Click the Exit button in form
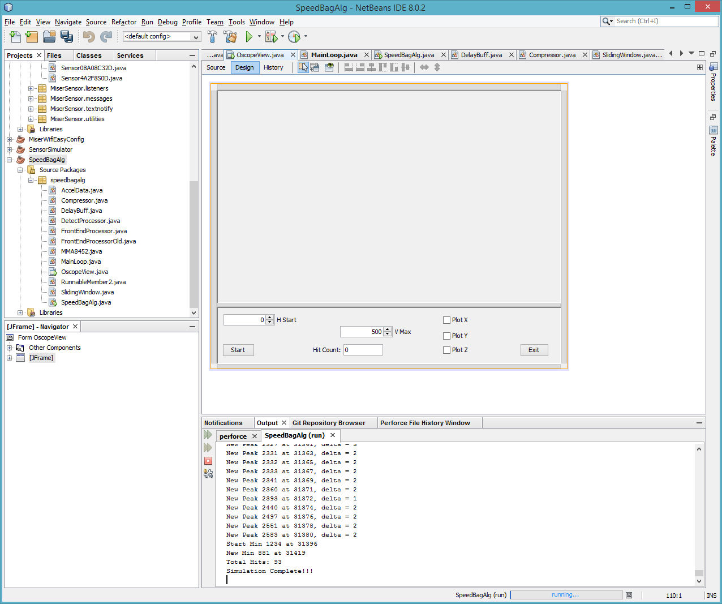 point(534,350)
